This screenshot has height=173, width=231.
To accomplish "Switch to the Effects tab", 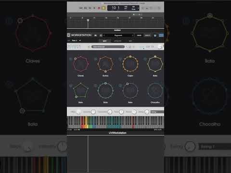I will pyautogui.click(x=117, y=41).
